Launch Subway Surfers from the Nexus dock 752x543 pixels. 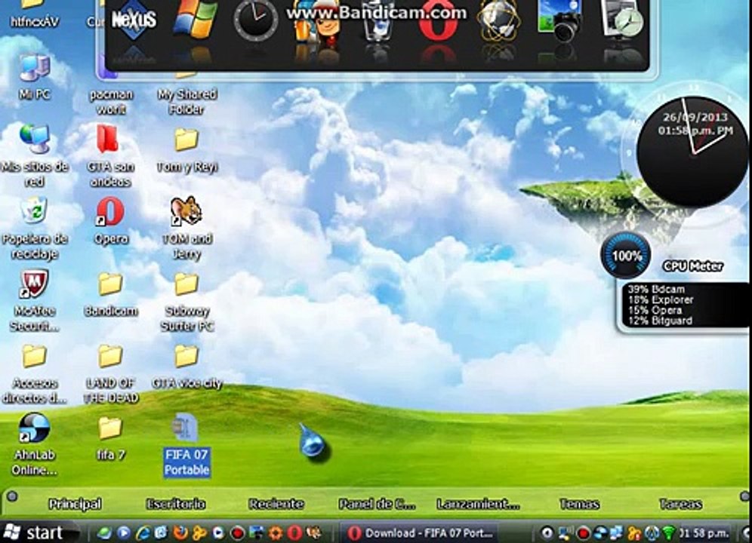[x=317, y=22]
